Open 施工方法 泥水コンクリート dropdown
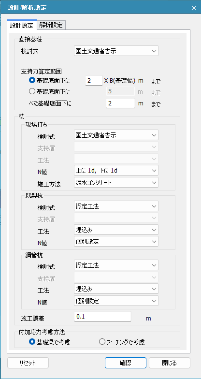This screenshot has height=379, width=201. [116, 183]
